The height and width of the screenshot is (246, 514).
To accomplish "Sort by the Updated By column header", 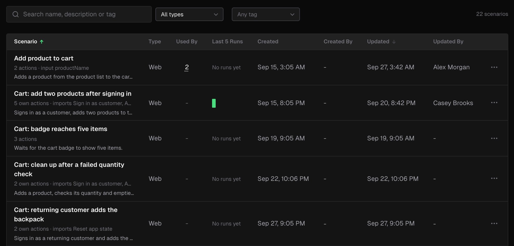I will pyautogui.click(x=448, y=42).
